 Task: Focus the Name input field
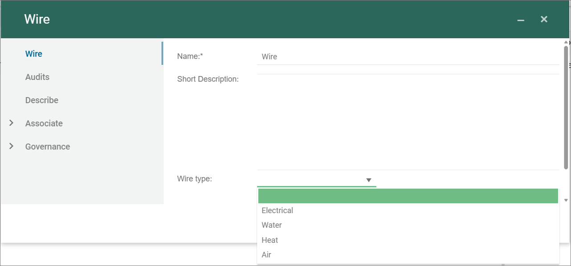coord(407,57)
